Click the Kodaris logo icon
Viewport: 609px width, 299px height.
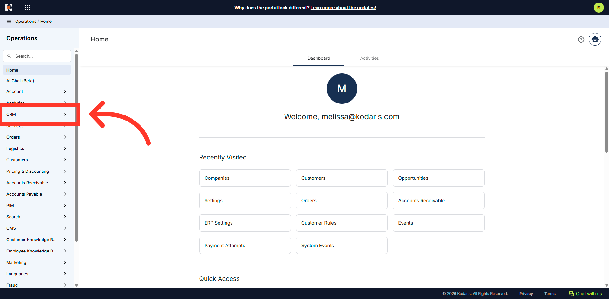9,7
